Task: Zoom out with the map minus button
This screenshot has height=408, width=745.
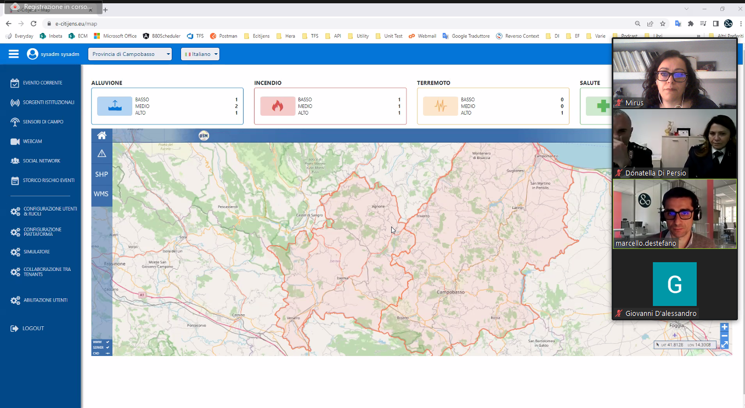Action: 724,336
